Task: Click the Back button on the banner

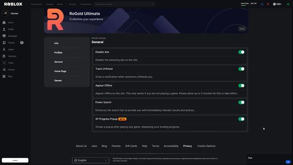Action: [242, 29]
